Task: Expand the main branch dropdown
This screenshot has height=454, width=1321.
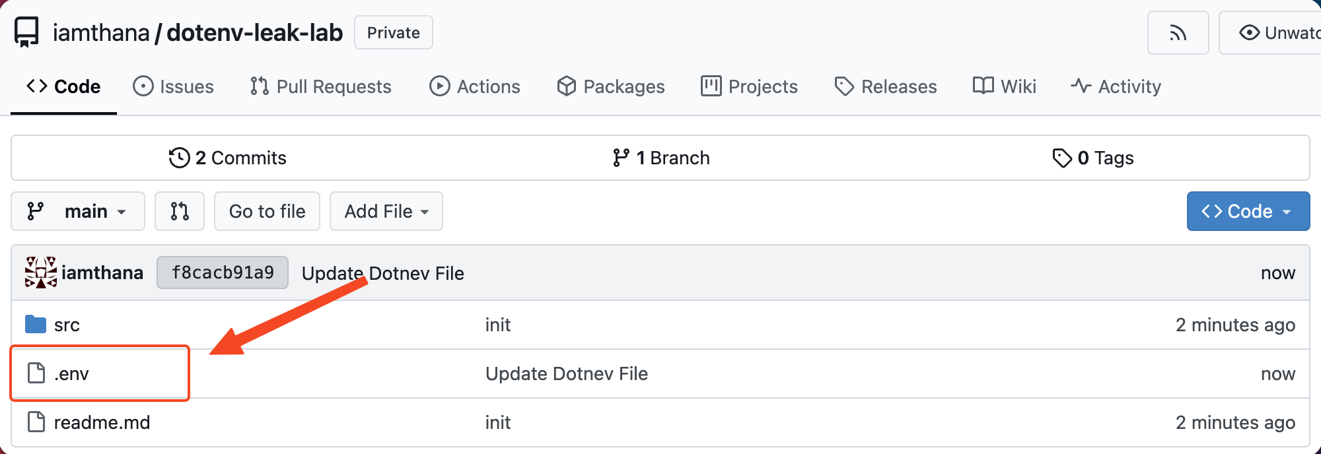Action: 78,211
